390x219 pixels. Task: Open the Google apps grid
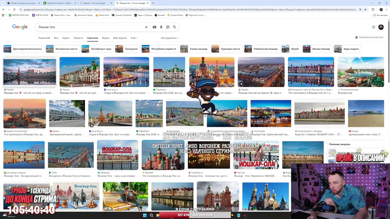[x=374, y=27]
